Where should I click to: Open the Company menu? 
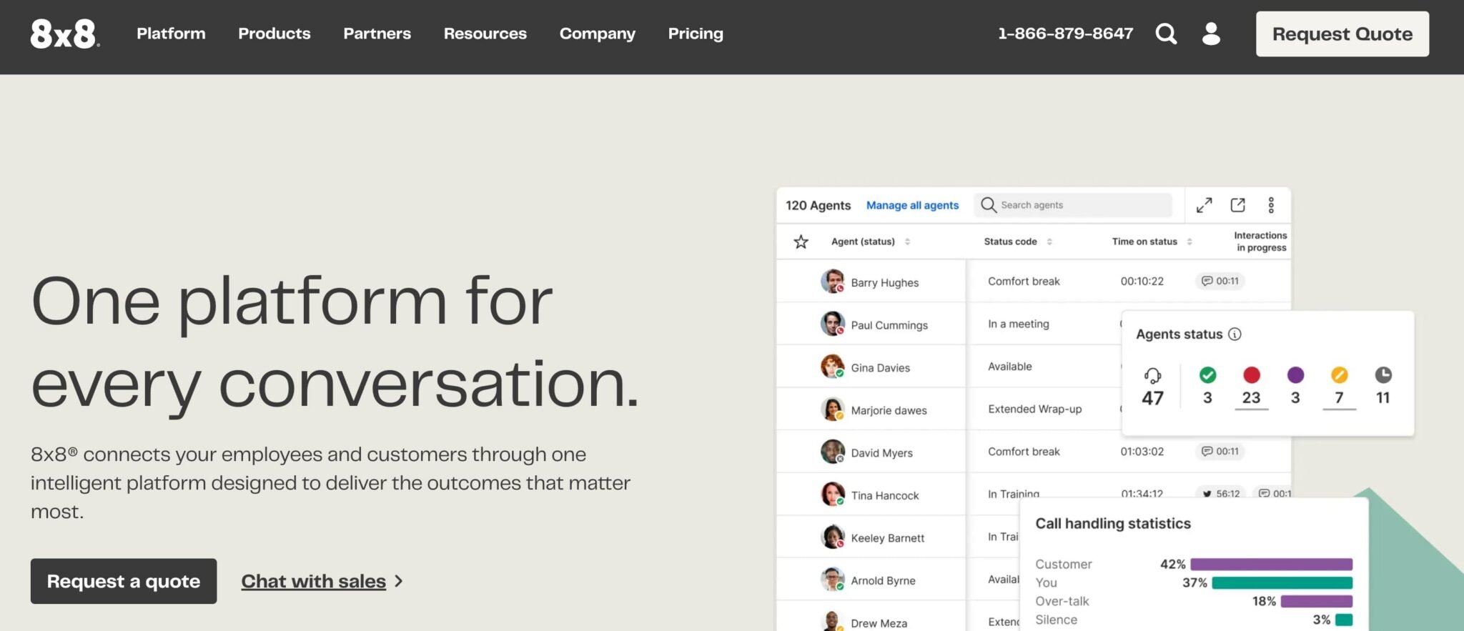(x=598, y=34)
